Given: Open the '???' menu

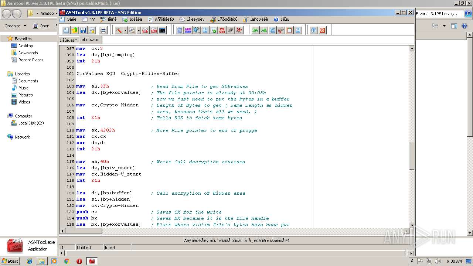Looking at the screenshot, I should tap(88, 19).
